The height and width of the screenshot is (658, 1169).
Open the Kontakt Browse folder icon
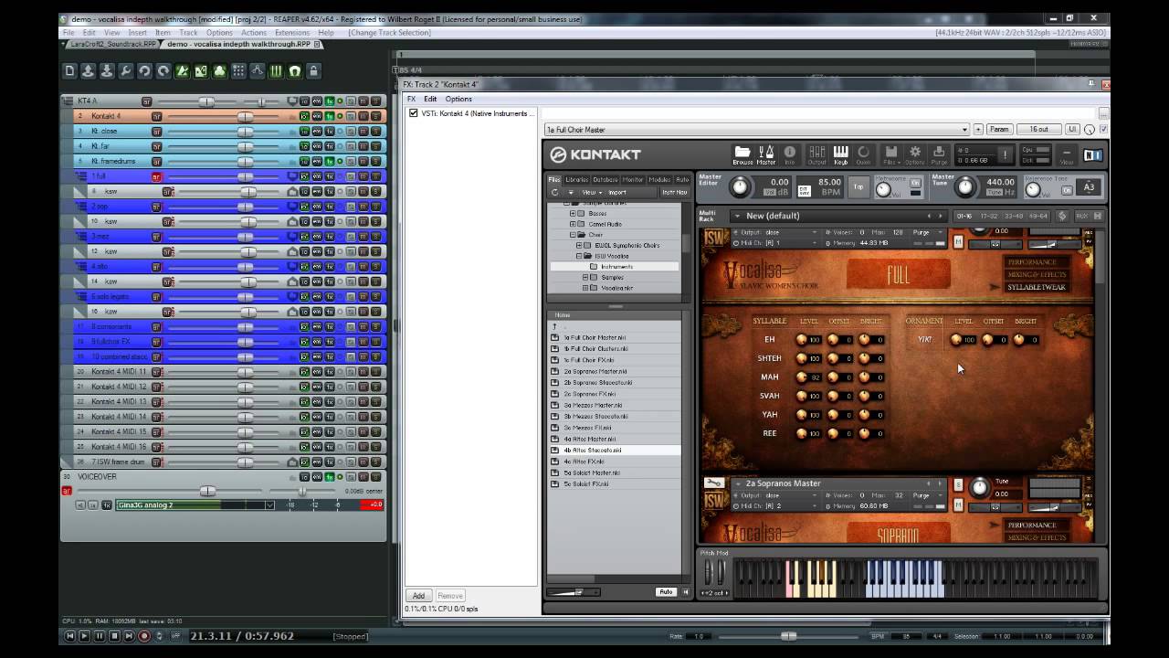pyautogui.click(x=742, y=154)
